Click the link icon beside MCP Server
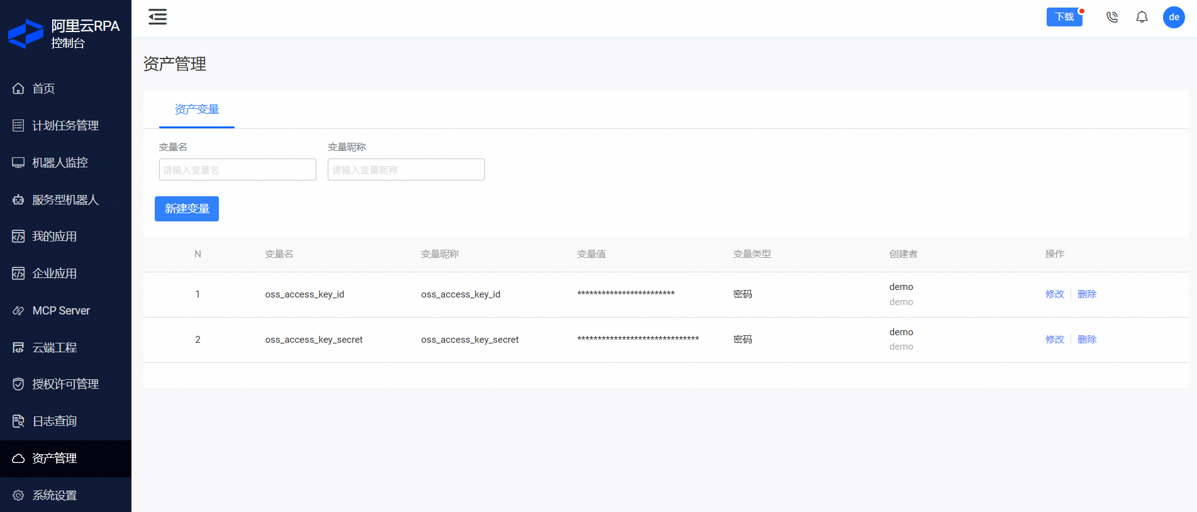1197x512 pixels. click(18, 311)
